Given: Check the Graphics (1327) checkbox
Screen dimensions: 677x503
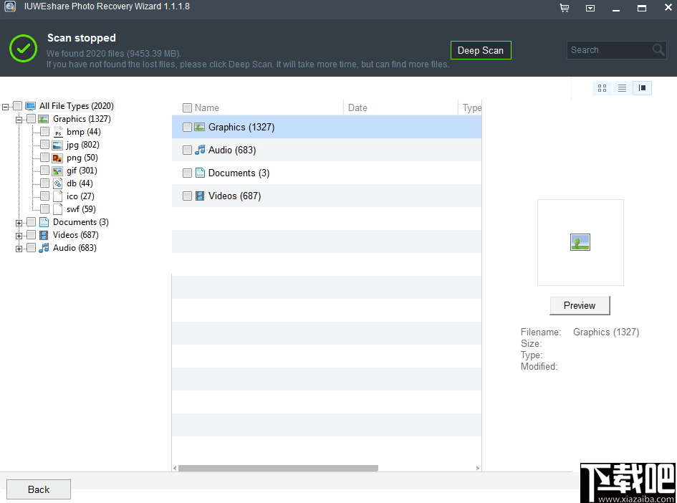Looking at the screenshot, I should pyautogui.click(x=187, y=126).
